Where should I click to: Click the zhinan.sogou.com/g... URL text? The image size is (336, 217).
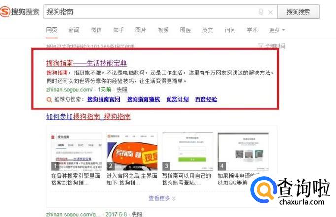pos(73,214)
